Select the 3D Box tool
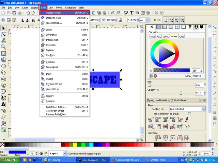 [3, 60]
